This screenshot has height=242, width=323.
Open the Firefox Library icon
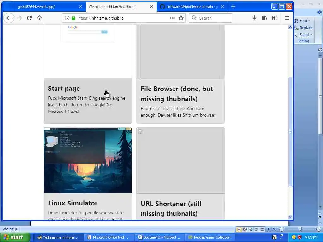point(265,18)
